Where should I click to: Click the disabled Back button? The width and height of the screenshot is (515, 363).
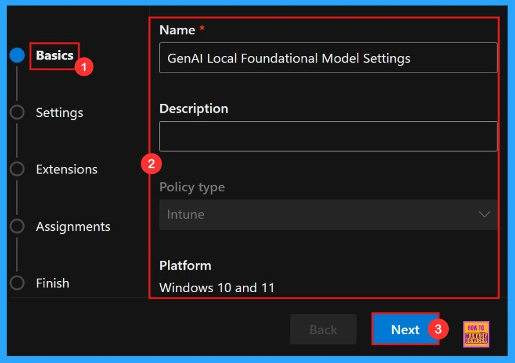(x=323, y=329)
